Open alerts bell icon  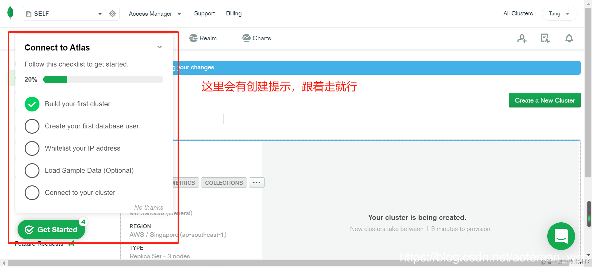[569, 38]
